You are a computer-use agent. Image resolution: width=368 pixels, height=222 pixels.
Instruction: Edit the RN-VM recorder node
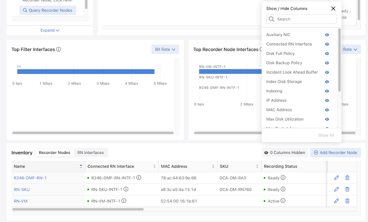pos(336,201)
